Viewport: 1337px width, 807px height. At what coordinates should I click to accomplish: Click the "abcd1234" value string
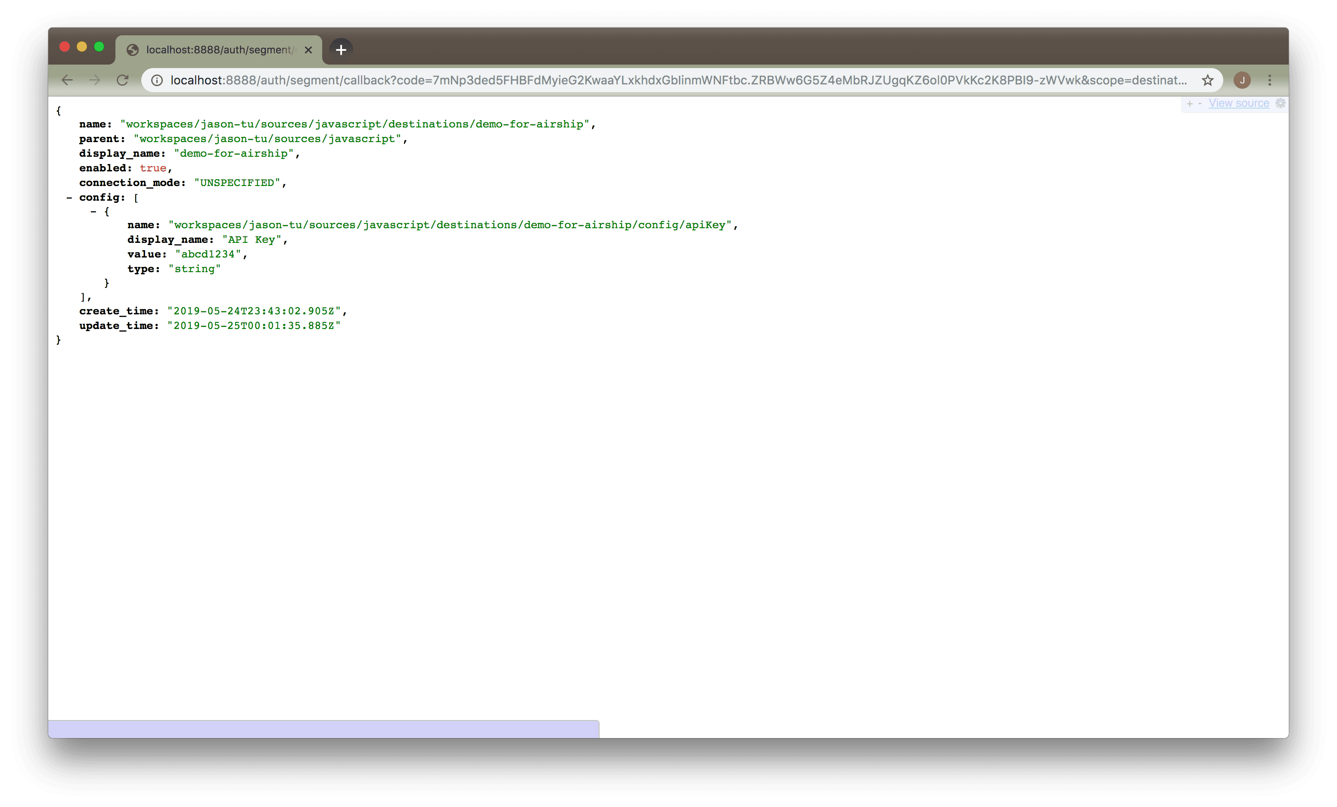(208, 255)
